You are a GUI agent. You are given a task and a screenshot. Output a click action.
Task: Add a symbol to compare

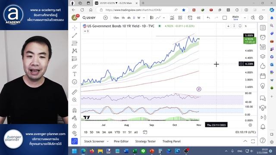click(x=105, y=18)
